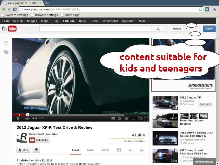The width and height of the screenshot is (219, 165).
Task: Open the More dropdown in Google bar
Action: click(143, 21)
